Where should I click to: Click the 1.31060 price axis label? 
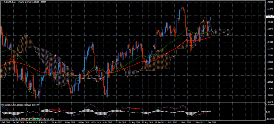point(269,69)
